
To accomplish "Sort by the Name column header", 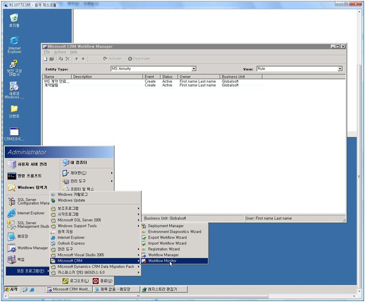I will coord(57,76).
